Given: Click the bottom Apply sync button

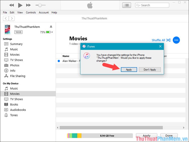Looking at the screenshot, I should (147, 136).
